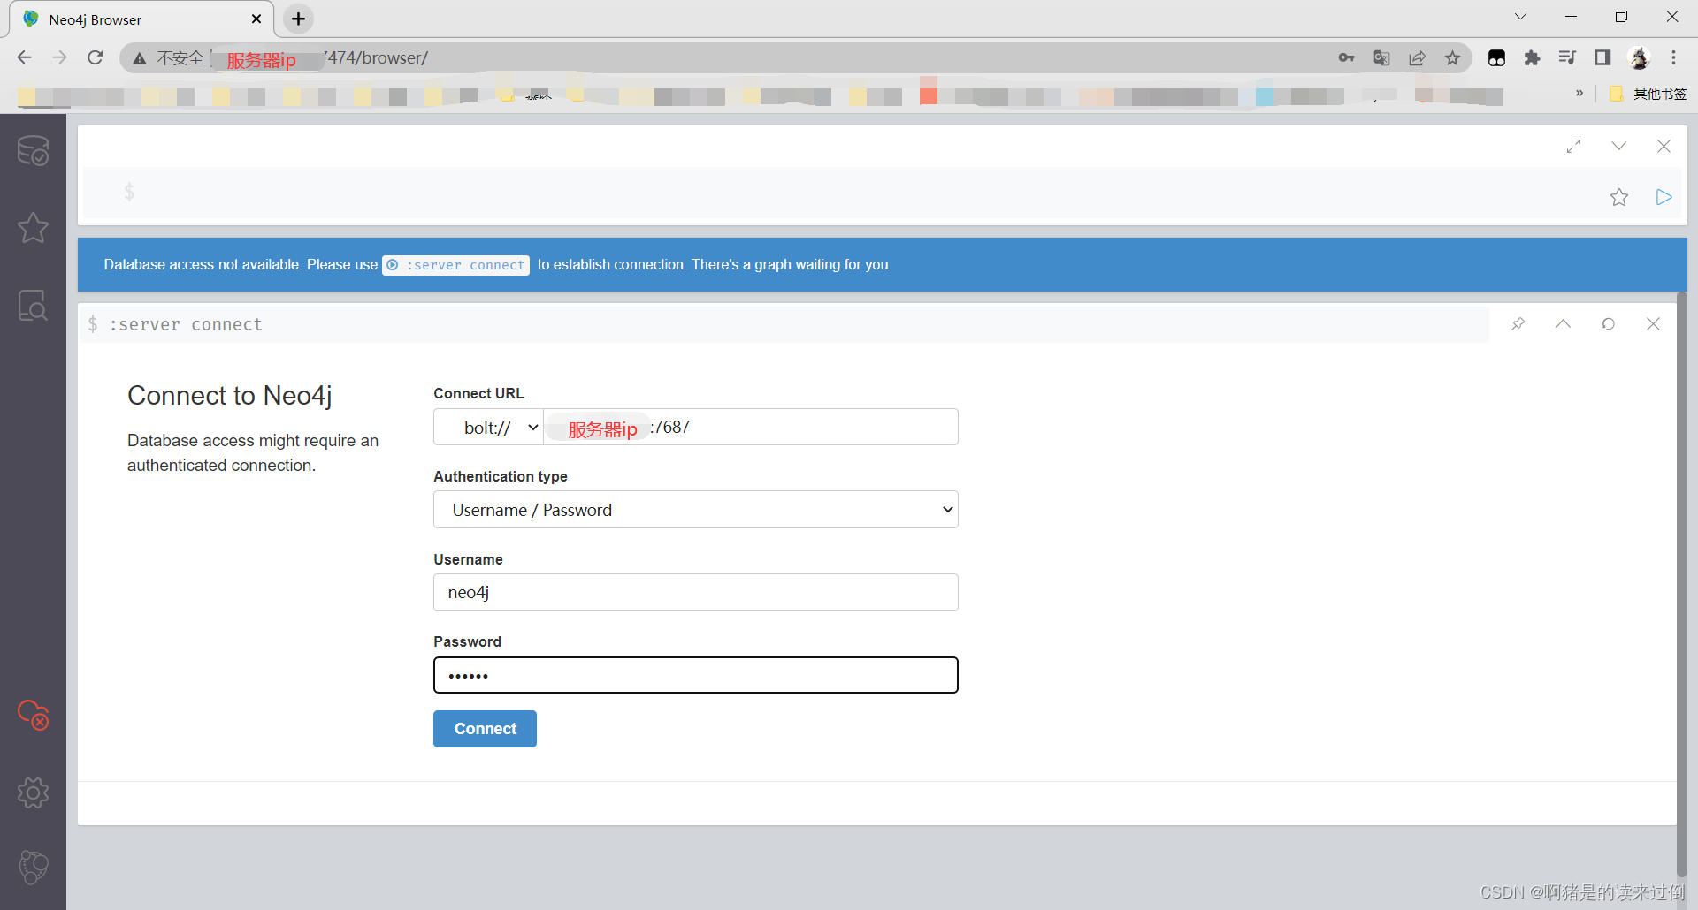Open the Database information sidebar panel

coord(33,150)
